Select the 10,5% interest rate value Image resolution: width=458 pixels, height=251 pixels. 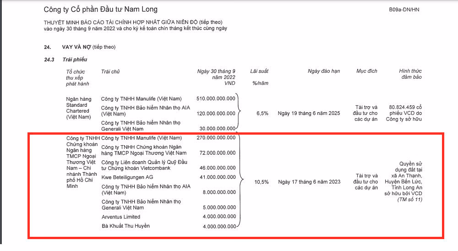(260, 182)
